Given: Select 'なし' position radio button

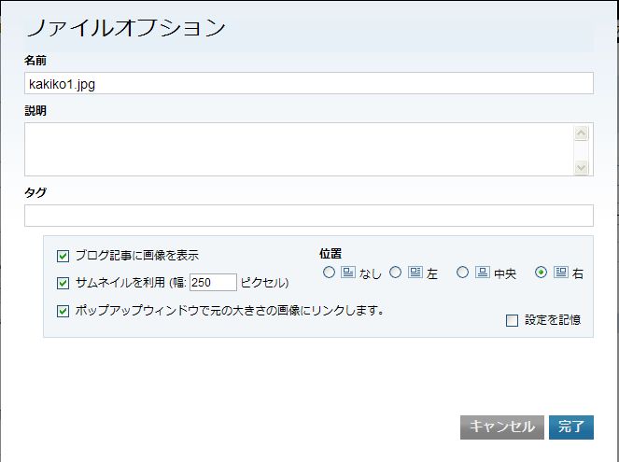Looking at the screenshot, I should point(329,273).
